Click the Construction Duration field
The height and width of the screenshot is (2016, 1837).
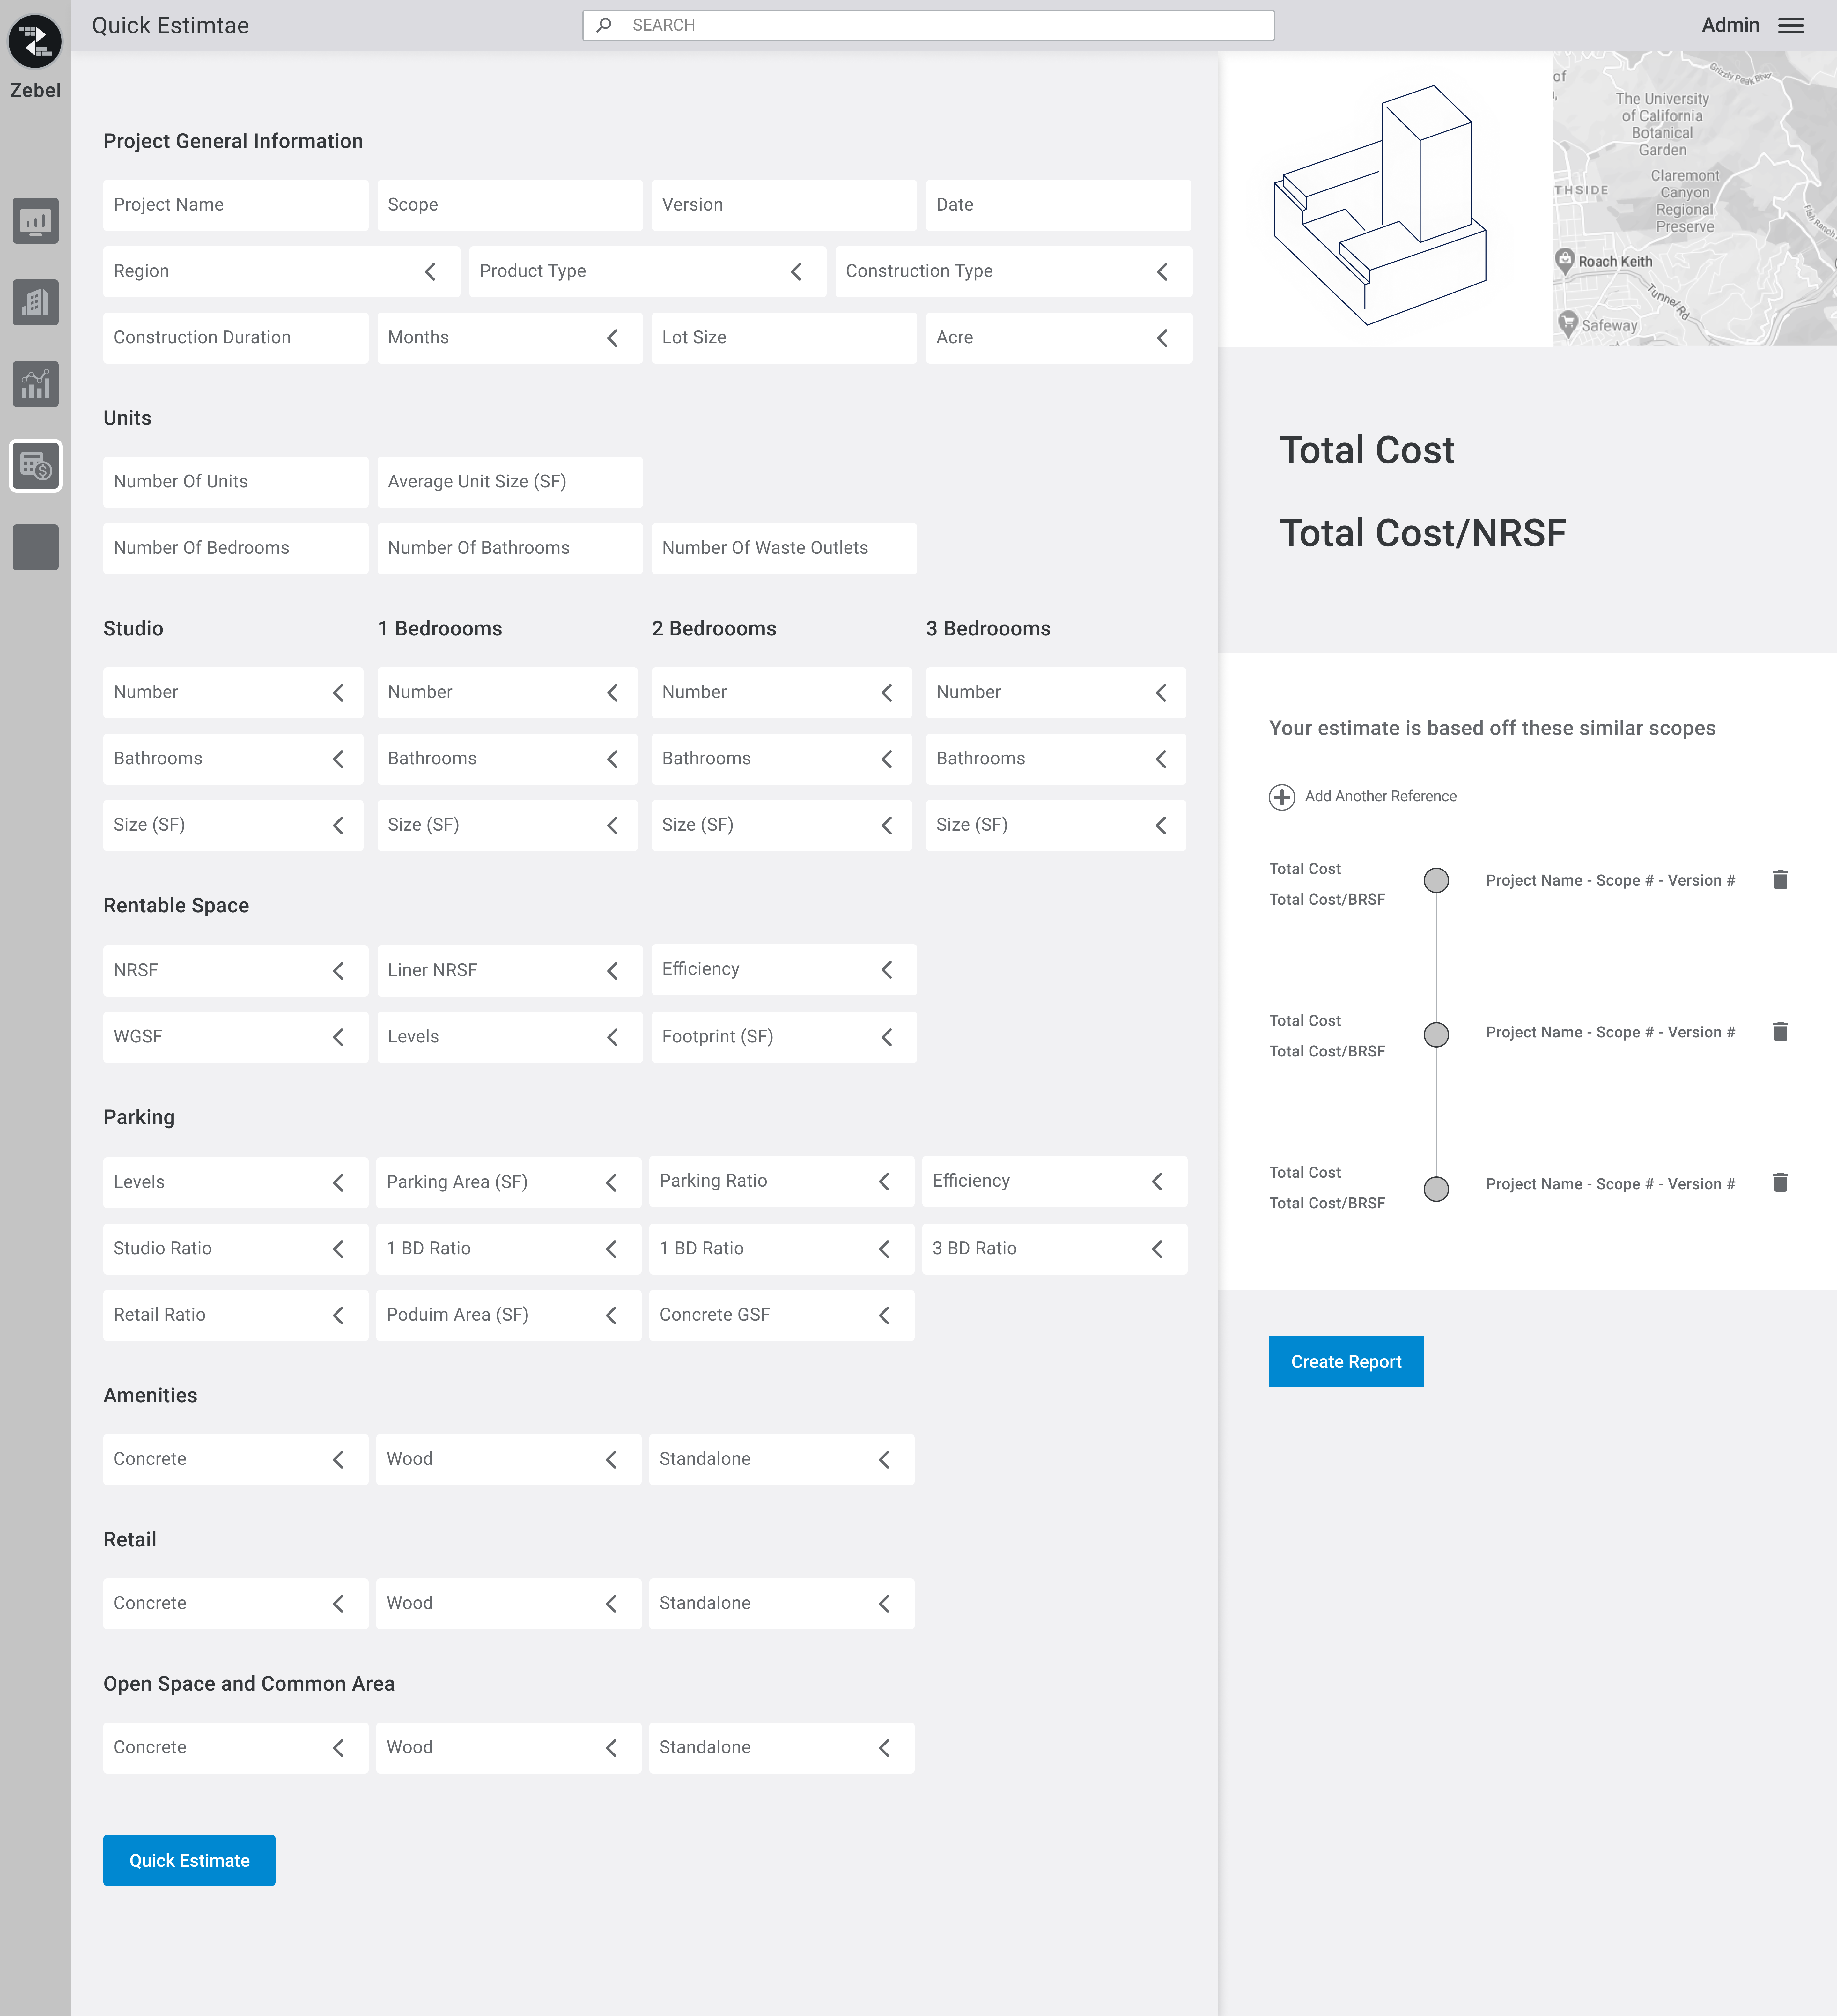236,338
